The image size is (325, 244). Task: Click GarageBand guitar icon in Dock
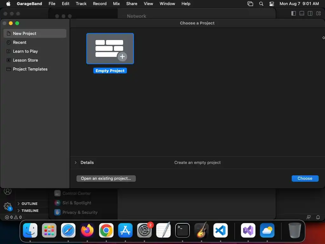point(202,230)
